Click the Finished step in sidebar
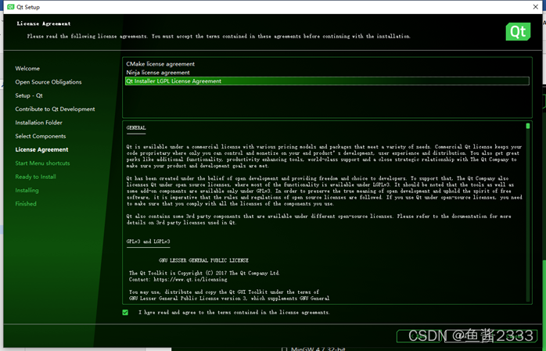Viewport: 546px width, 351px height. click(x=26, y=204)
